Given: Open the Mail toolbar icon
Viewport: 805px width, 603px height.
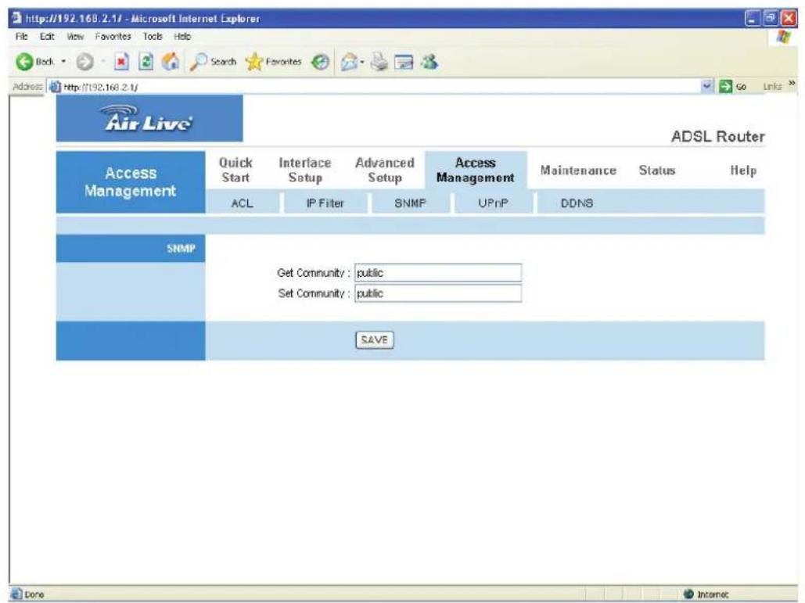Looking at the screenshot, I should pos(349,63).
